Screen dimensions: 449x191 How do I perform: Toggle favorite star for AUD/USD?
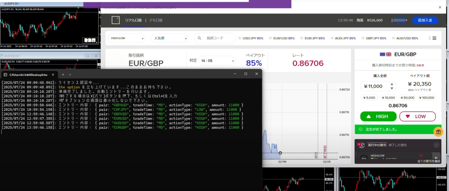click(x=393, y=38)
